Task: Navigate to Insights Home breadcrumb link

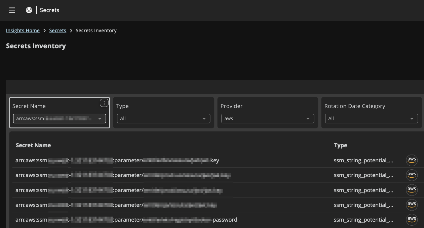Action: (23, 30)
